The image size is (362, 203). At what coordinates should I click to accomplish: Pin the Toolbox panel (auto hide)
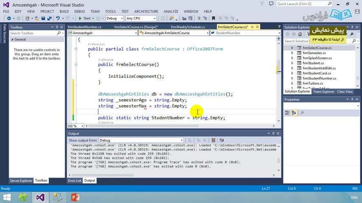click(x=57, y=27)
